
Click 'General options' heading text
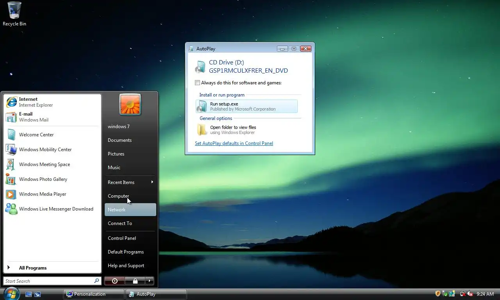[x=216, y=118]
